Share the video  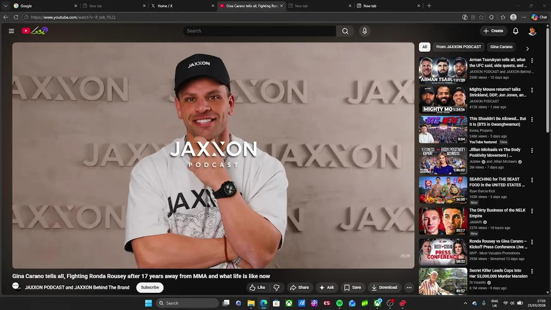pos(299,288)
